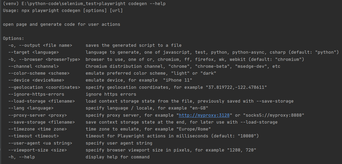
Task: Click the '--output <file name>' option
Action: 40,45
